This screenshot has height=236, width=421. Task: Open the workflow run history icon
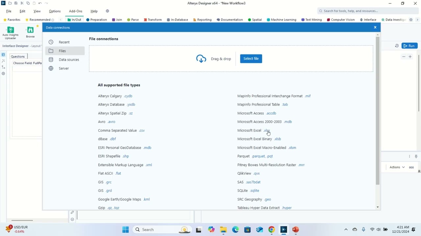tap(397, 46)
